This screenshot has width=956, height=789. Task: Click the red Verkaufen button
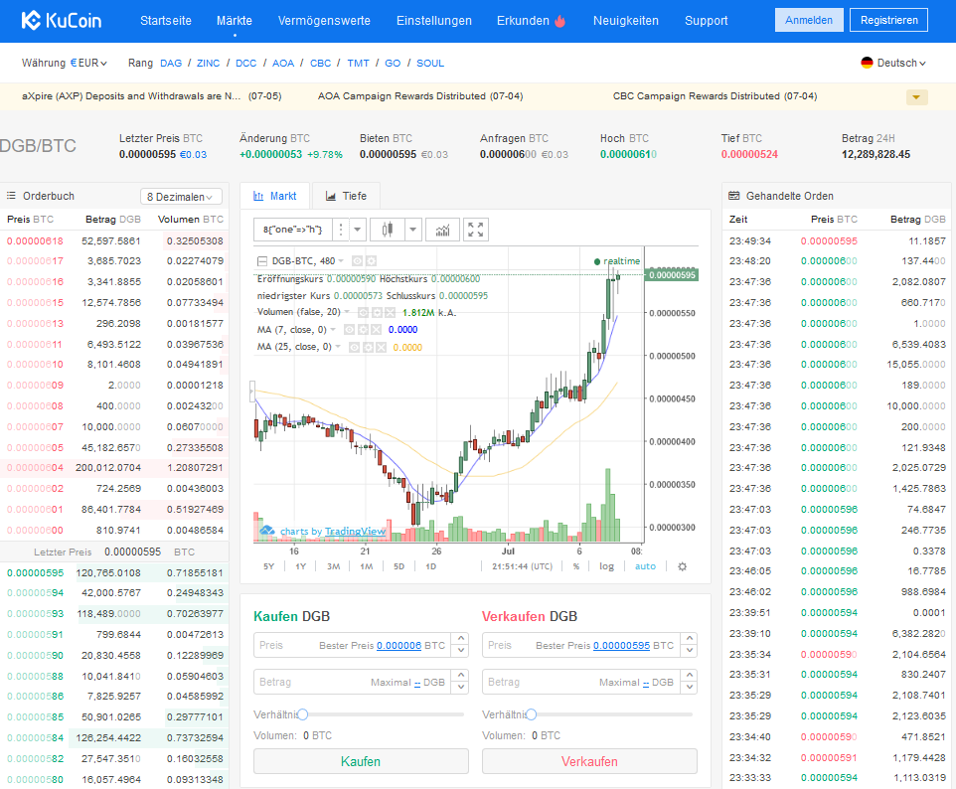click(x=589, y=761)
